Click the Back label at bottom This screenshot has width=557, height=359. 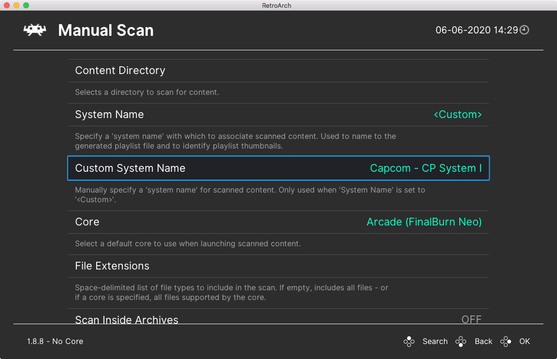[484, 341]
